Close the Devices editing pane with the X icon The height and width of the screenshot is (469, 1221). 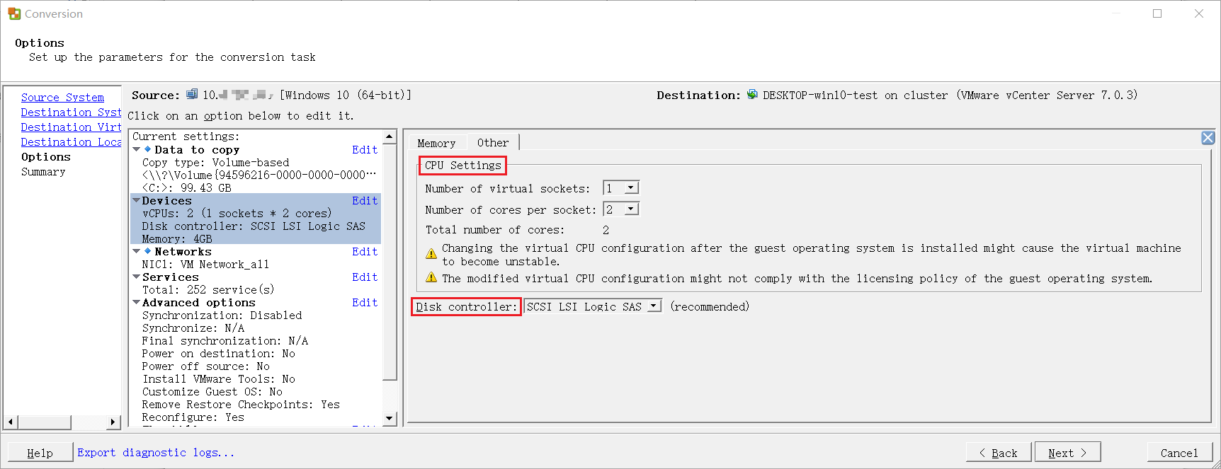pos(1208,138)
